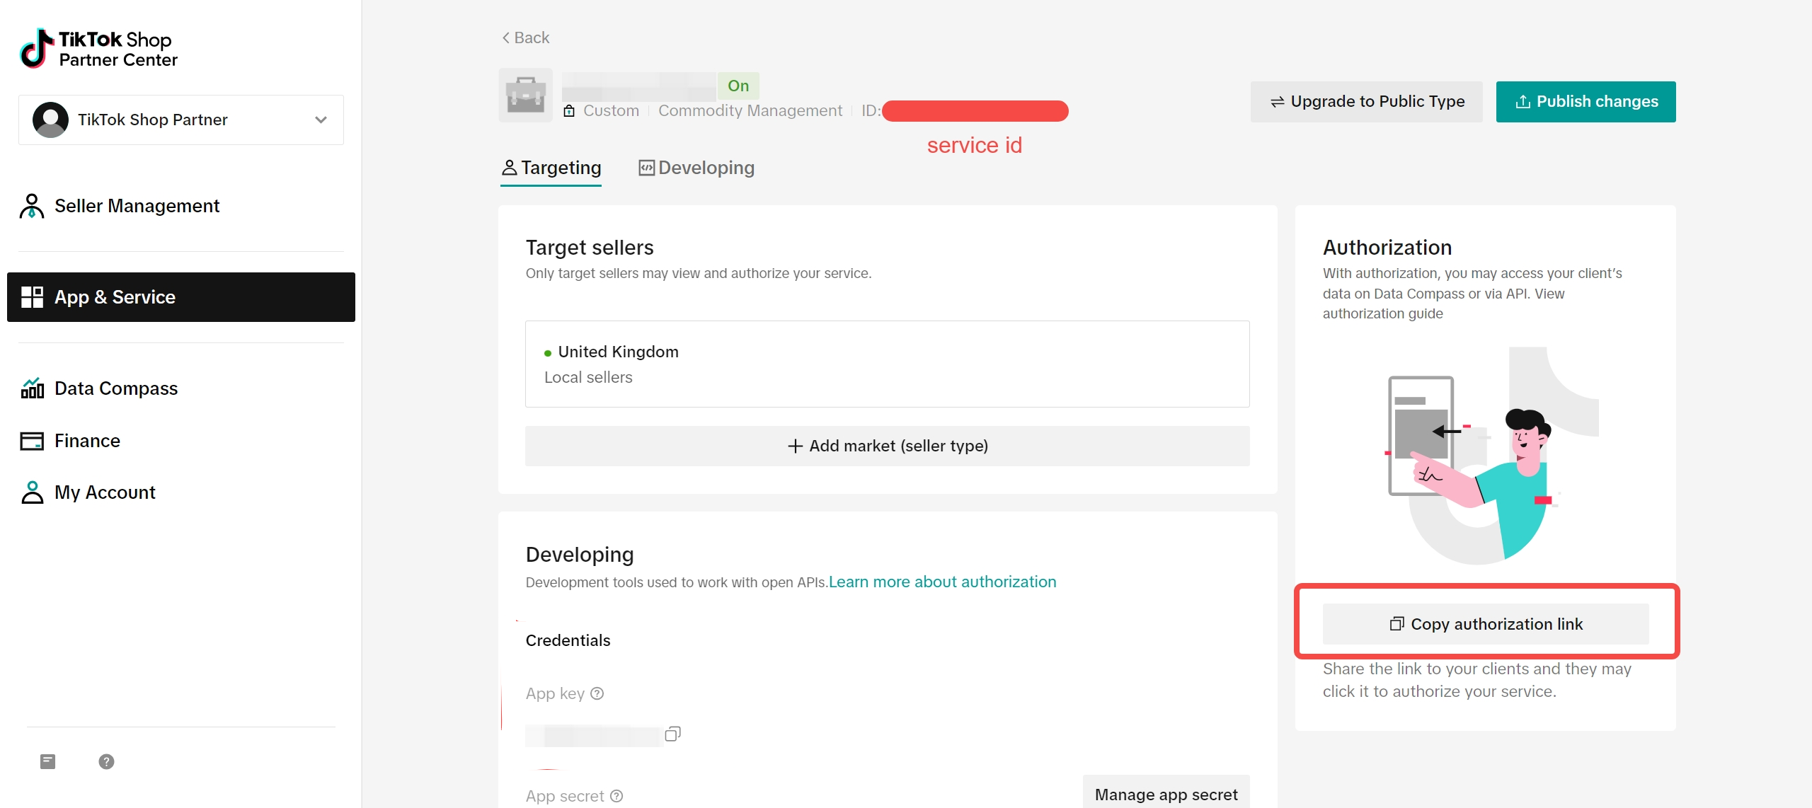The height and width of the screenshot is (808, 1812).
Task: Show the App secret info tooltip icon
Action: point(617,796)
